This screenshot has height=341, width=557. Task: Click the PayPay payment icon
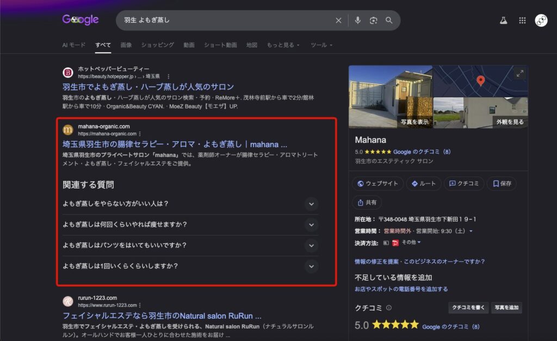[395, 243]
